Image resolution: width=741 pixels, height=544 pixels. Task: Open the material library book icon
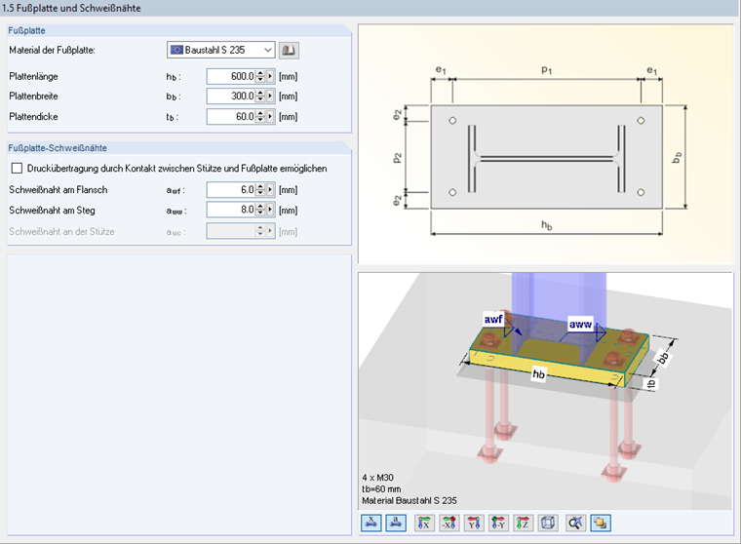coord(289,50)
